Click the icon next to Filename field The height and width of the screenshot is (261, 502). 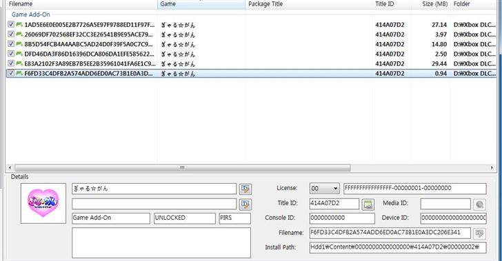tap(479, 233)
